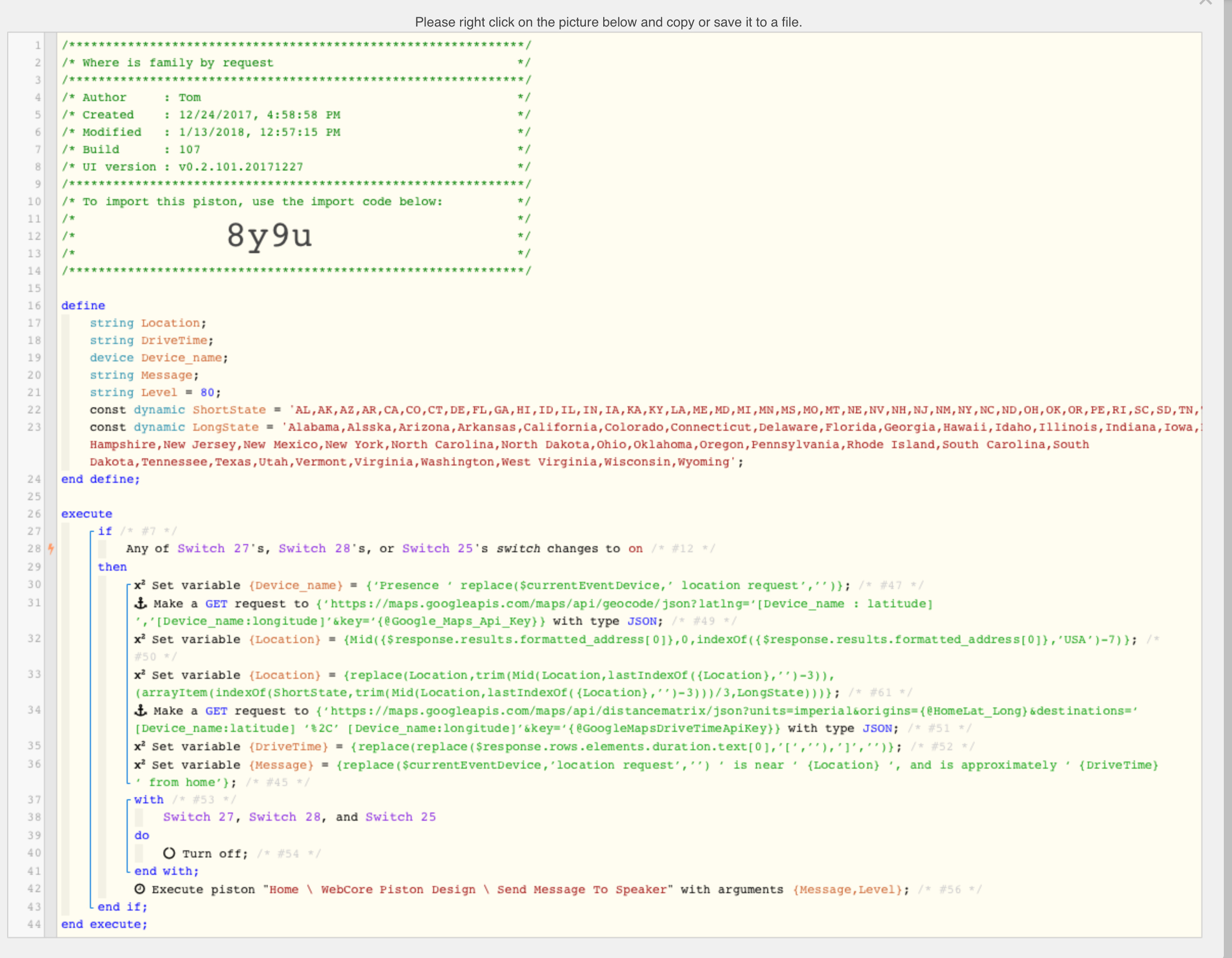
Task: Click 'end execute;' on line 44
Action: point(104,924)
